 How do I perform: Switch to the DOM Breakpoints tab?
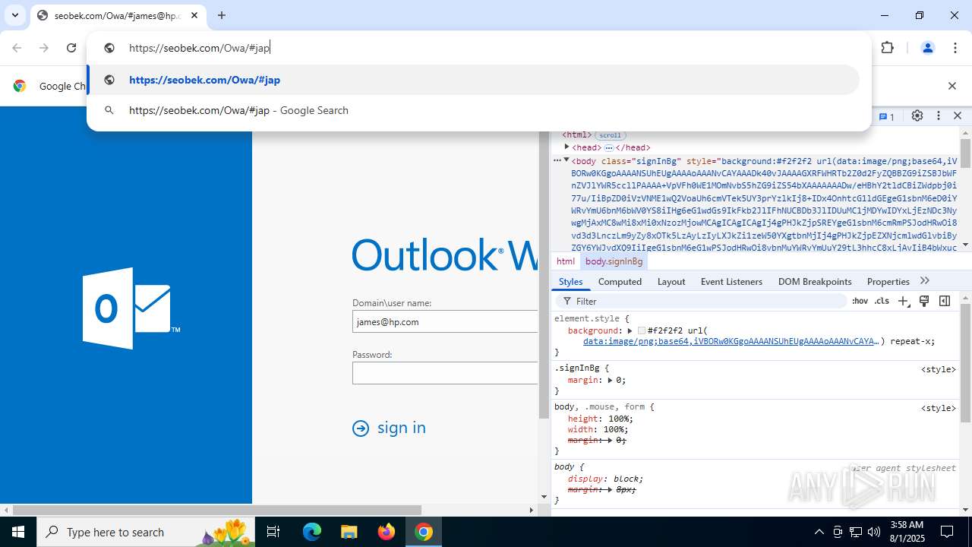[815, 281]
